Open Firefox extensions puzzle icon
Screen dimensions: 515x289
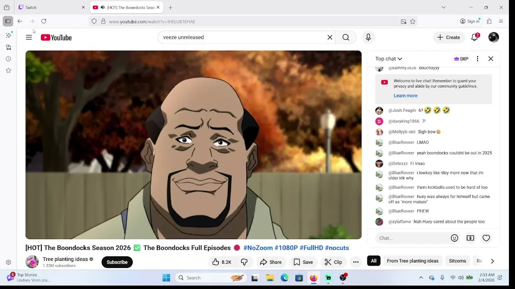point(489,21)
